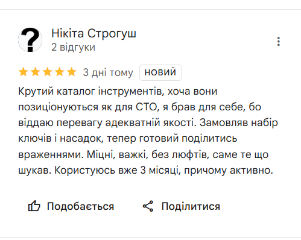Image resolution: width=301 pixels, height=240 pixels.
Task: Click the first rating star
Action: tap(24, 72)
